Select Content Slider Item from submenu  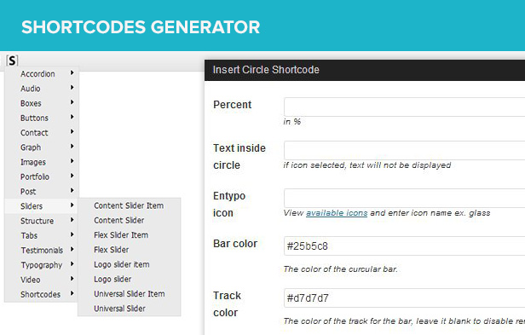(129, 205)
